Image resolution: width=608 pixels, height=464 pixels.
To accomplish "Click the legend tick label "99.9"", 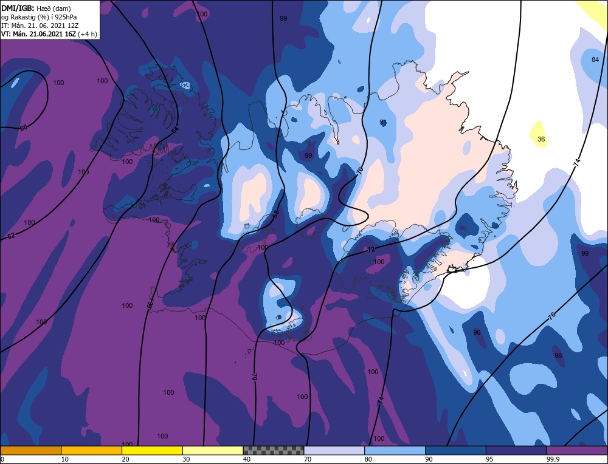I will [x=553, y=459].
